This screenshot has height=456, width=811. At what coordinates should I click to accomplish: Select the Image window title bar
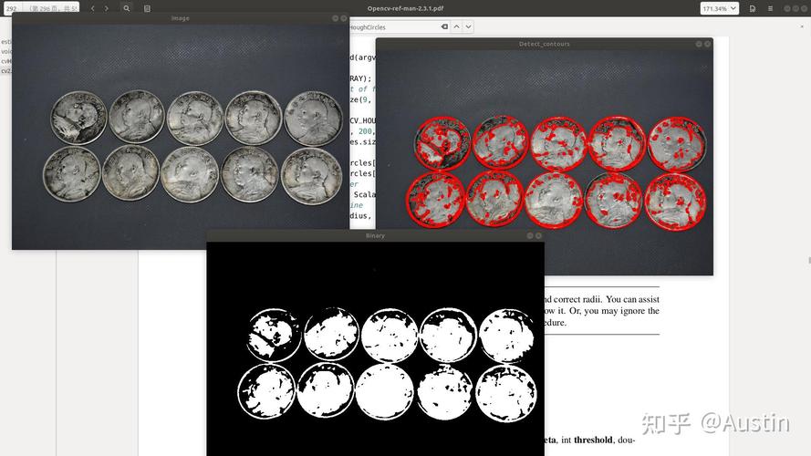180,18
